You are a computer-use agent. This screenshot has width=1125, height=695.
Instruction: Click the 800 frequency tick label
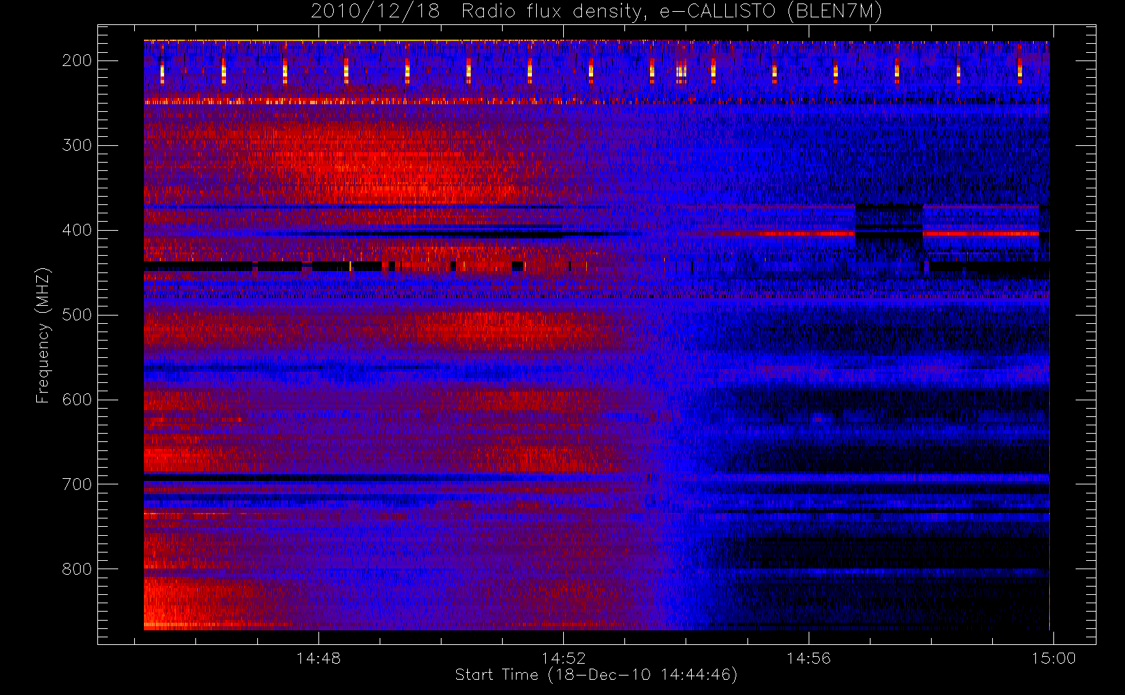coord(77,569)
